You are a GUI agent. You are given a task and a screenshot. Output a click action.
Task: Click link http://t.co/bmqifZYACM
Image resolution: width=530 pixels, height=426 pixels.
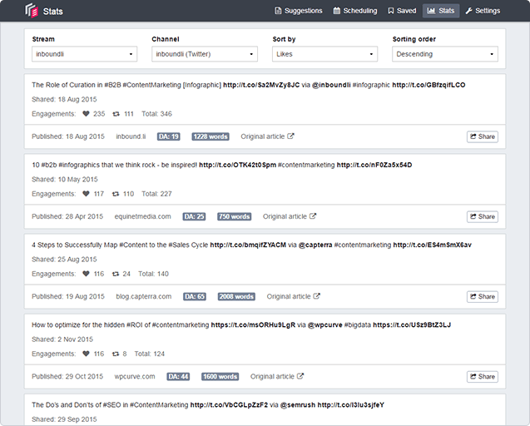pyautogui.click(x=248, y=245)
